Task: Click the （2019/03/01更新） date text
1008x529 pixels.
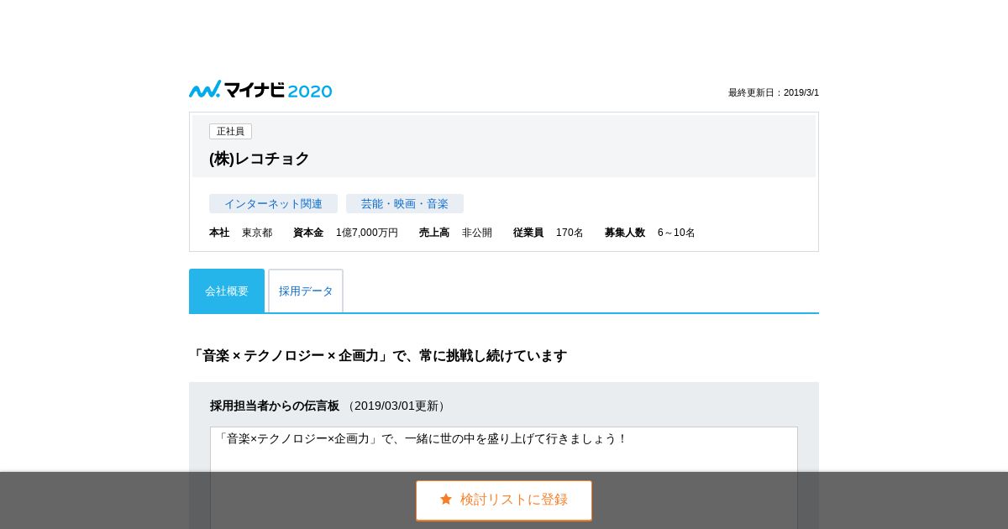Action: coord(396,406)
